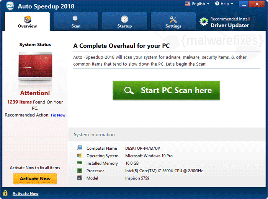Open the Startup tab

(x=124, y=21)
